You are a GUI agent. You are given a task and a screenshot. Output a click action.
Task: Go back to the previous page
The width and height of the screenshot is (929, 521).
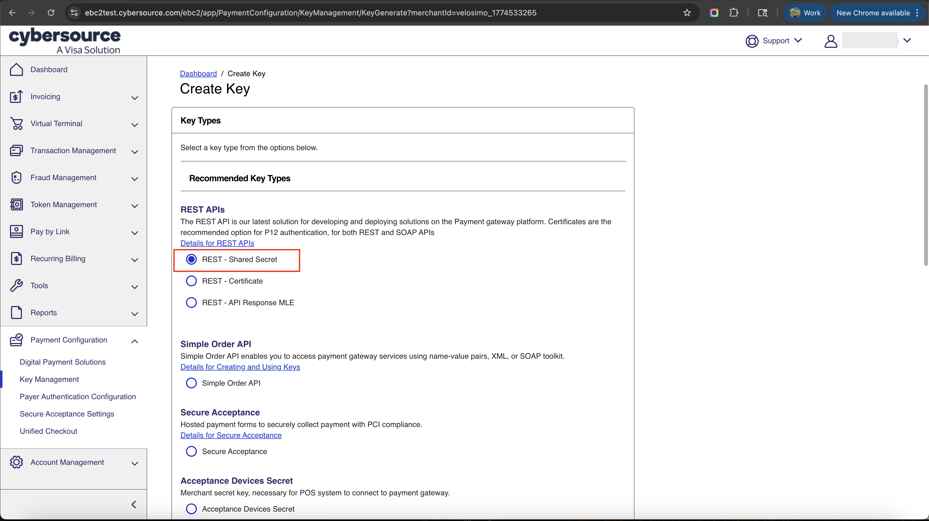point(12,13)
